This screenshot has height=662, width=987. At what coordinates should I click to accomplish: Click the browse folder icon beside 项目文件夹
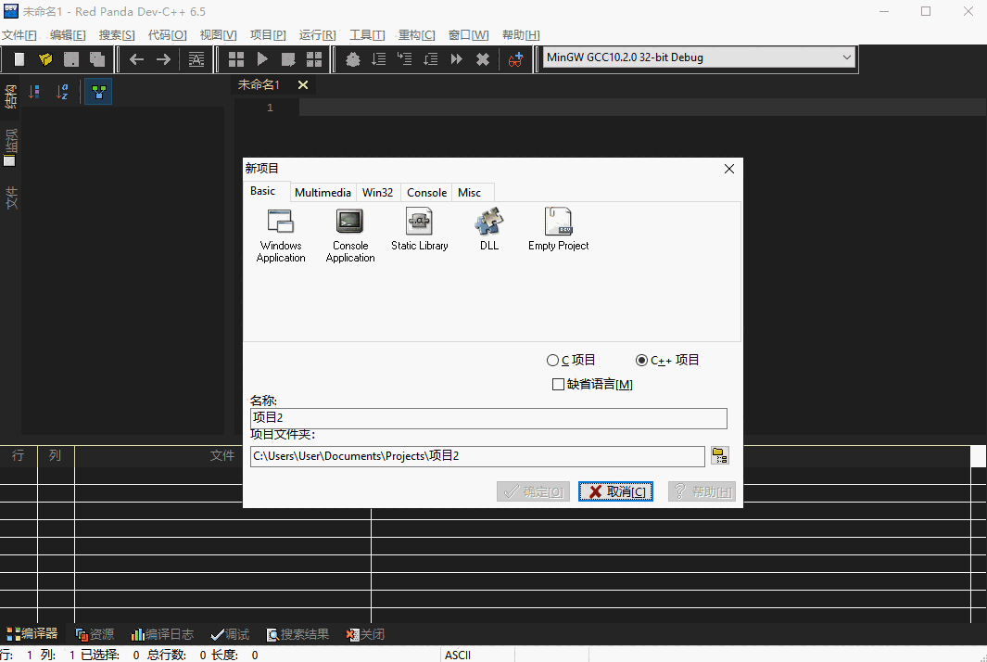[x=720, y=455]
